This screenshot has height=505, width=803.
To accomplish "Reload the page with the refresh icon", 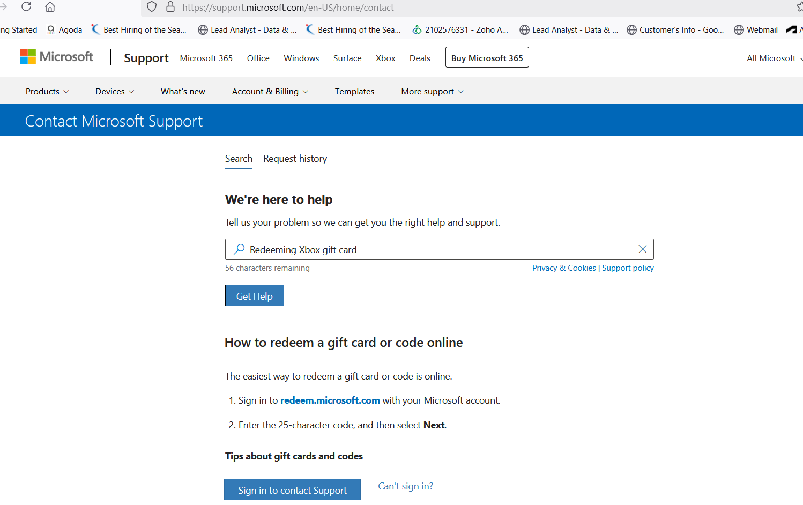I will click(26, 7).
